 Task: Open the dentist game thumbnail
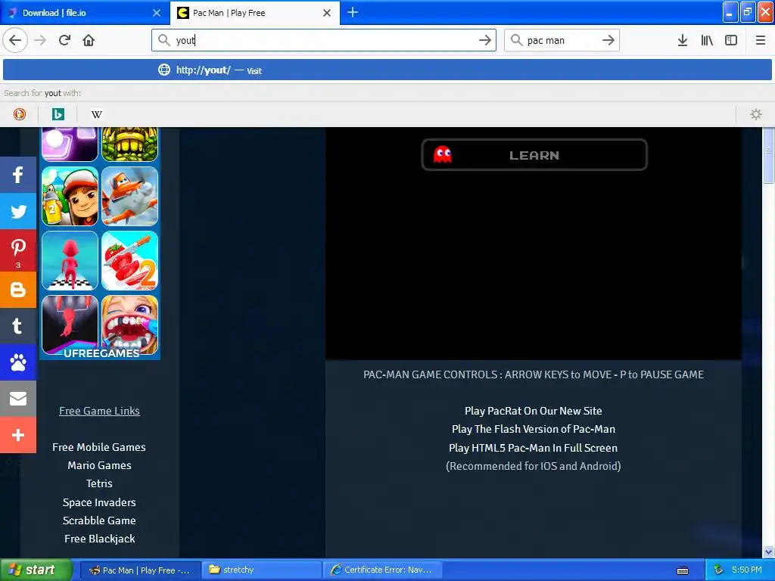click(x=129, y=324)
